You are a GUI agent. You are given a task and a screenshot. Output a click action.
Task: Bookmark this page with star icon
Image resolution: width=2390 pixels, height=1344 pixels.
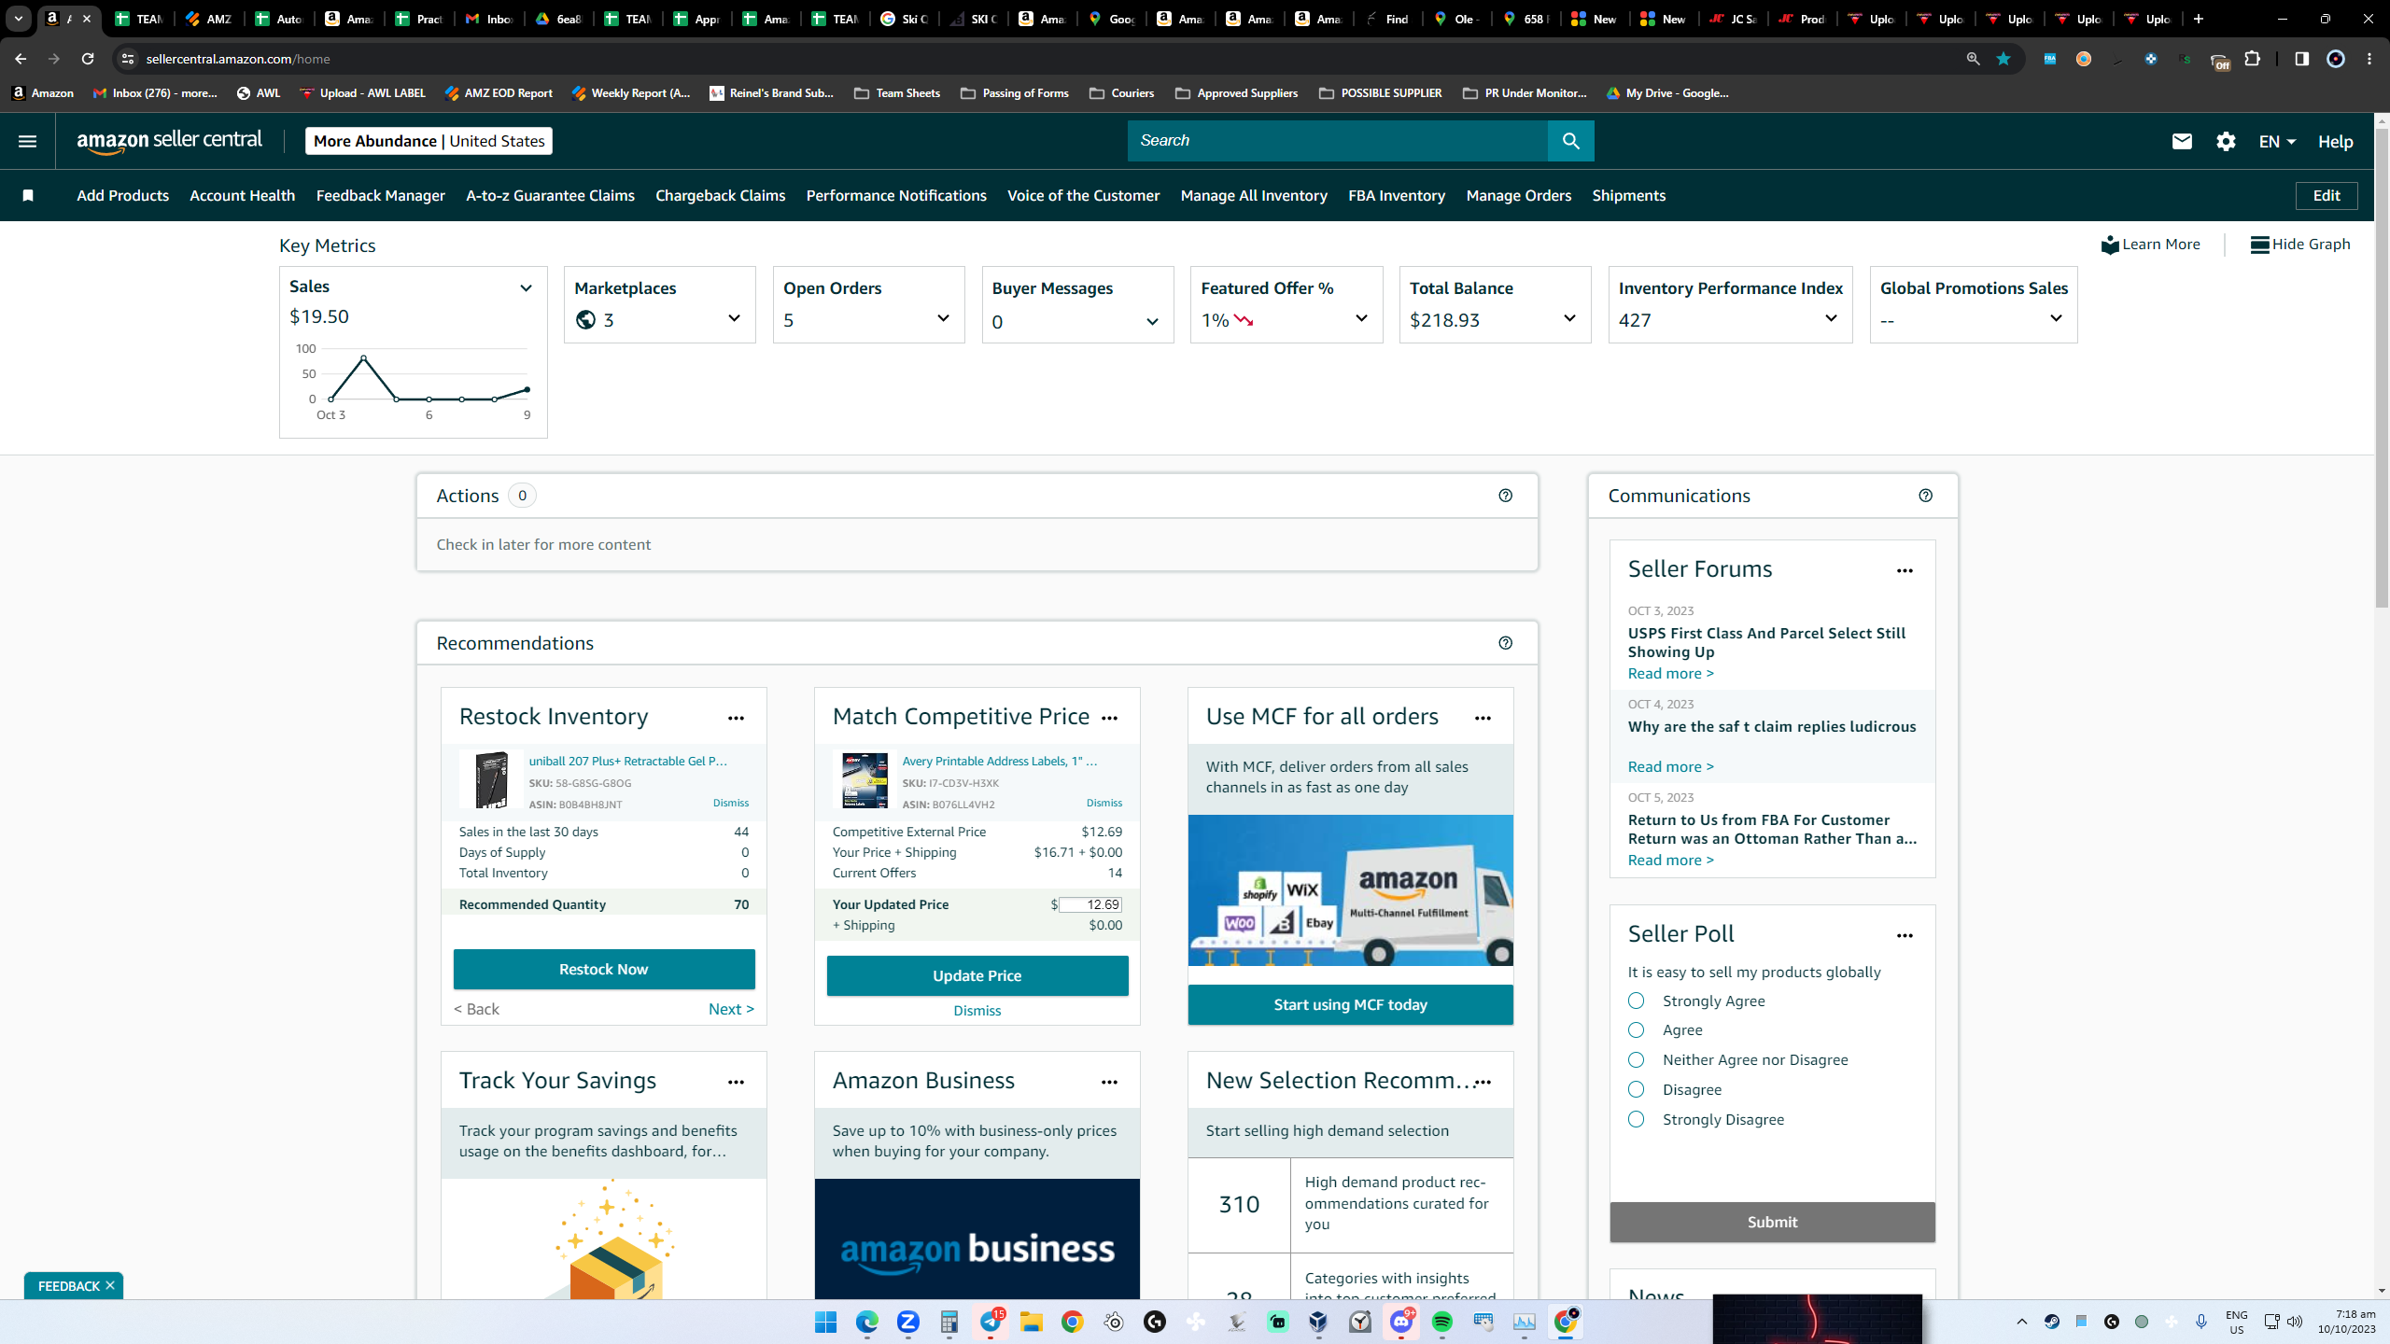pos(2003,59)
